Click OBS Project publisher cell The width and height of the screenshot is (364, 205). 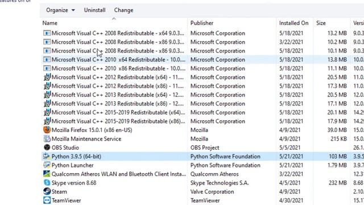205,147
